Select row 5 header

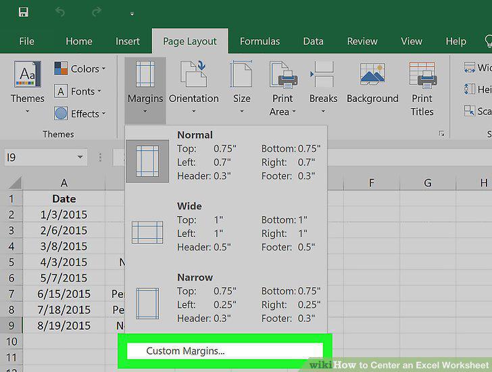[11, 262]
